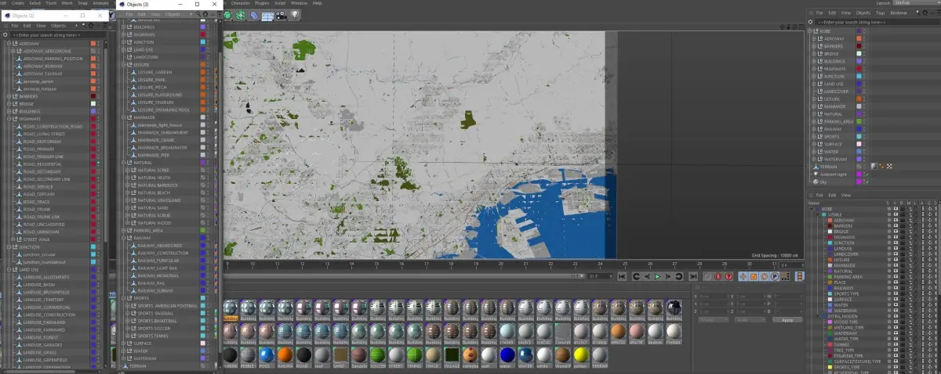This screenshot has height=374, width=941.
Task: Expand SPORTS_SOCCER in Objects (3) window
Action: (127, 328)
